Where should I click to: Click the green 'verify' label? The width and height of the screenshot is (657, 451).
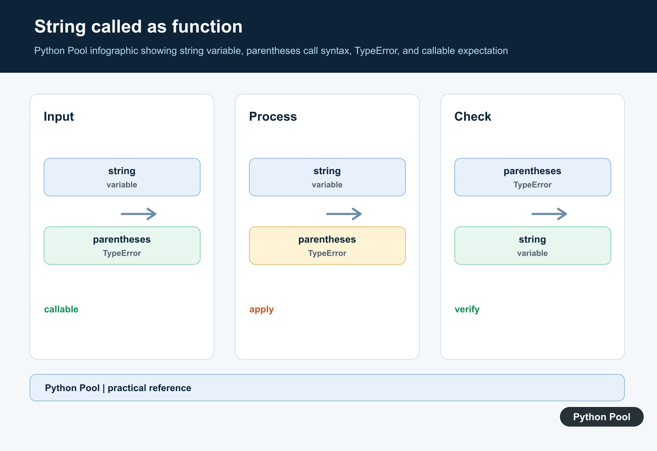pos(467,309)
